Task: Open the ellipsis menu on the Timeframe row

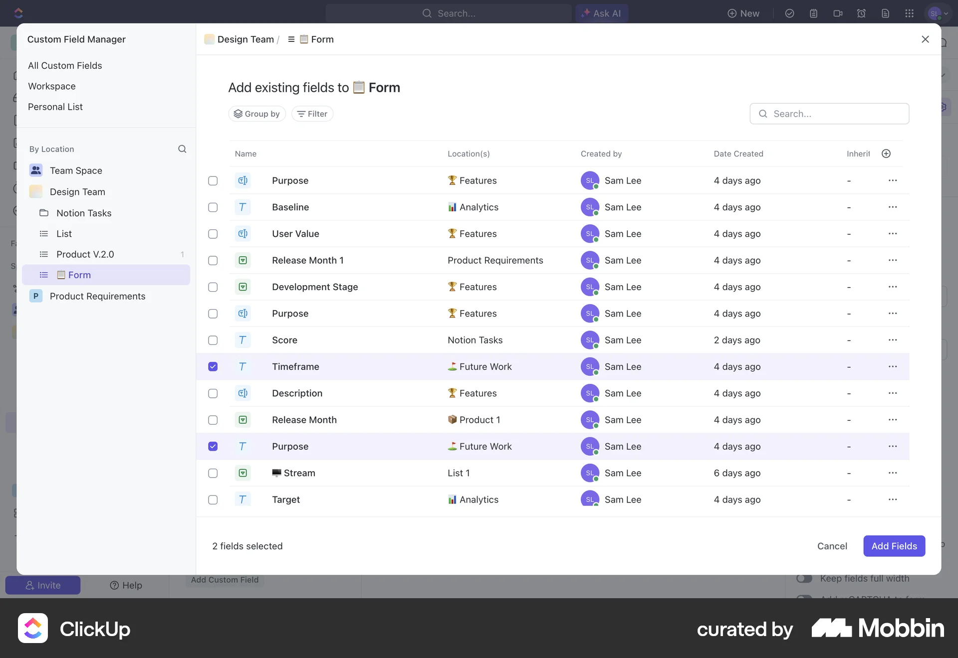Action: click(x=893, y=366)
